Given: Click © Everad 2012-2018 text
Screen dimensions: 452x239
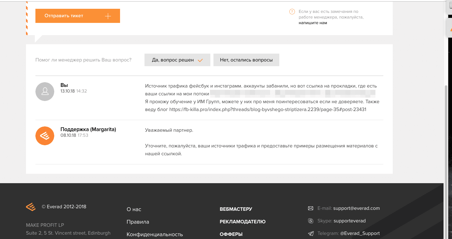Looking at the screenshot, I should coord(64,207).
